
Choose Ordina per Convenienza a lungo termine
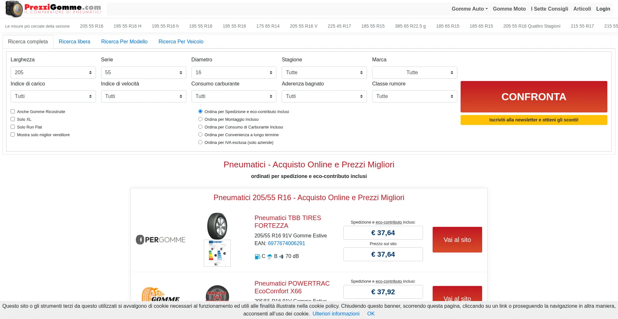coord(200,135)
